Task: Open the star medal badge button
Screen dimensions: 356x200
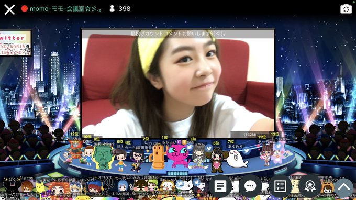Action: (x=310, y=186)
